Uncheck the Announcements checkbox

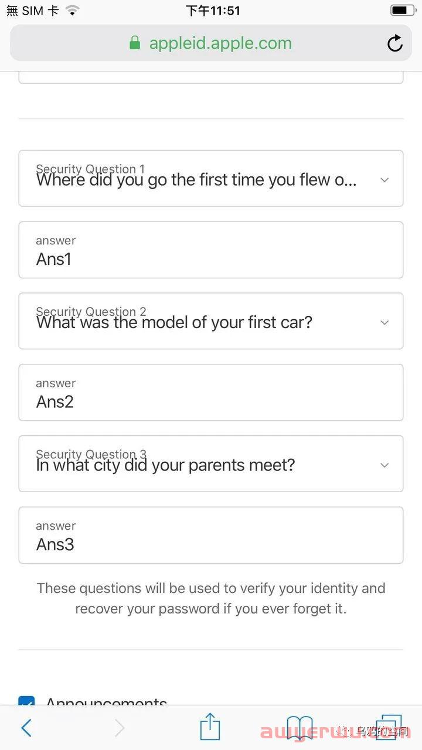(x=26, y=701)
